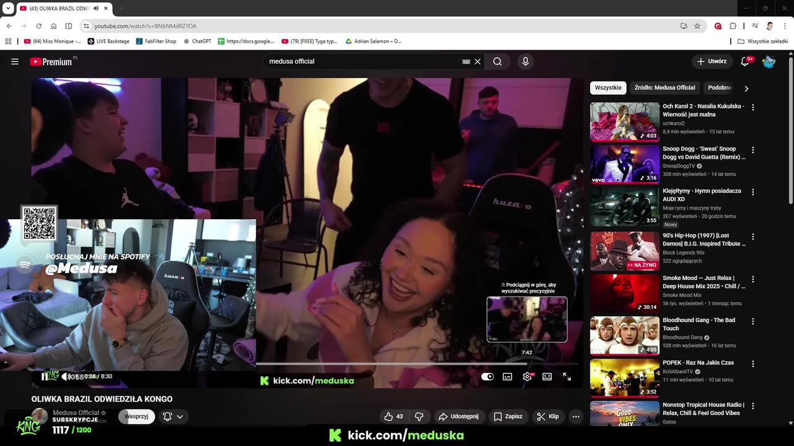The width and height of the screenshot is (794, 446).
Task: Save video with Zapisz button
Action: [507, 416]
